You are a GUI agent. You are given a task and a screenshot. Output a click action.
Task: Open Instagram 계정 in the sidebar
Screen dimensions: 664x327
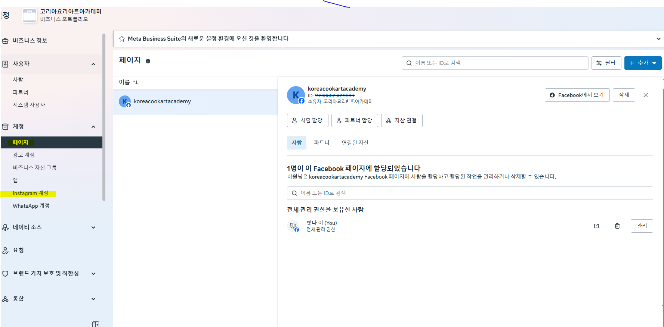click(31, 193)
